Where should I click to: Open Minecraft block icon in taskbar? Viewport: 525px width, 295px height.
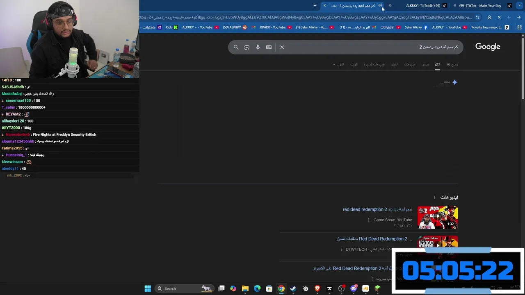pos(377,288)
